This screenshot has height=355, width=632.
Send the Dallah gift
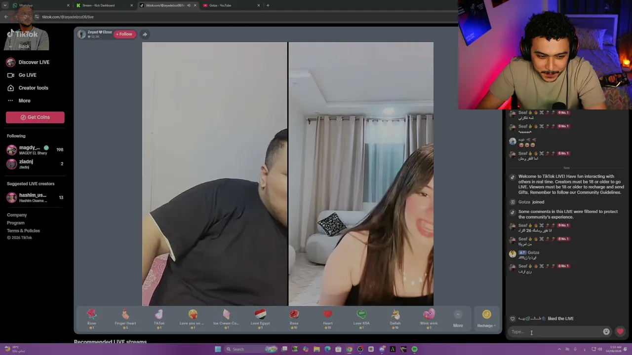pyautogui.click(x=395, y=319)
